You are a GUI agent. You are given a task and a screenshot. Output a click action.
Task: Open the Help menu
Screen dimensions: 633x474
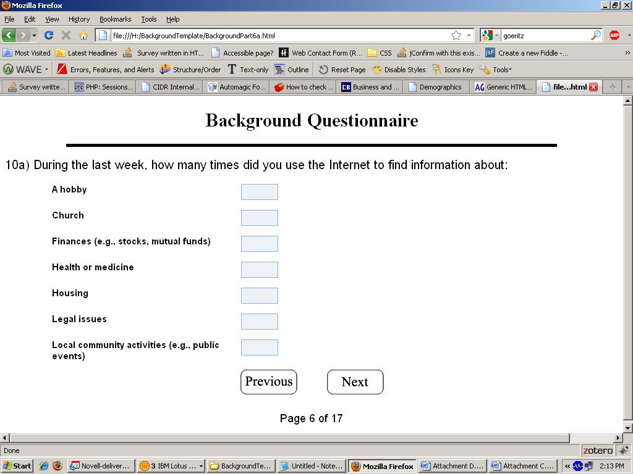(x=173, y=19)
